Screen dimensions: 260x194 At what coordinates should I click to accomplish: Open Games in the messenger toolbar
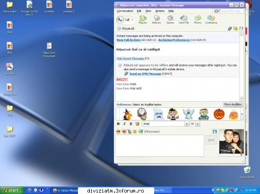[x=170, y=20]
